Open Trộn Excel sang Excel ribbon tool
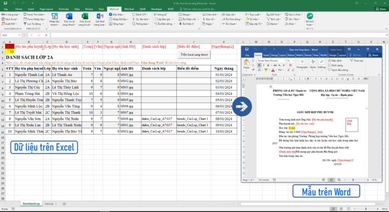The image size is (389, 212). click(x=85, y=19)
